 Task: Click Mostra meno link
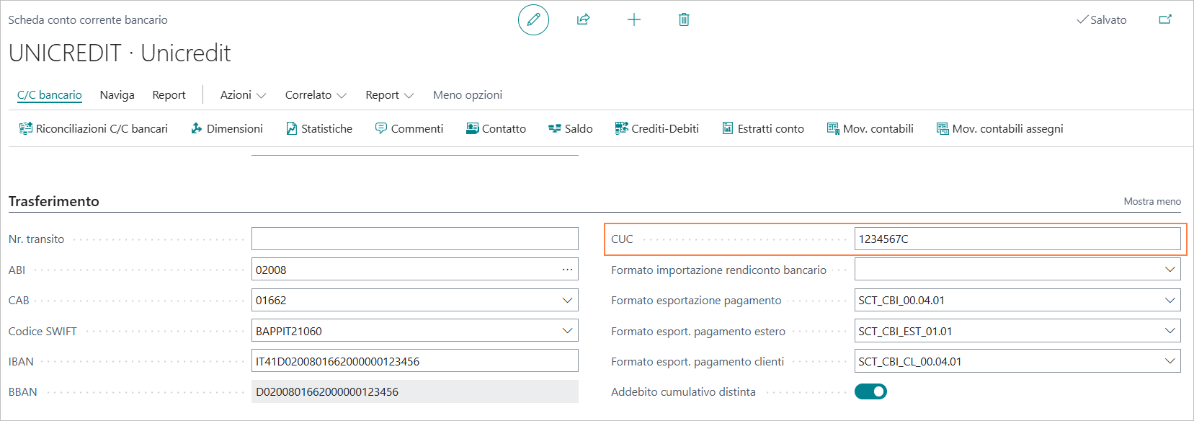click(1152, 201)
